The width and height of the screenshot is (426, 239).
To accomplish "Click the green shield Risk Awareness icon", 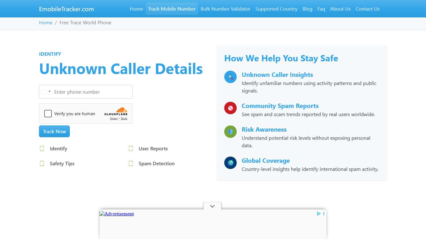I will pos(230,132).
